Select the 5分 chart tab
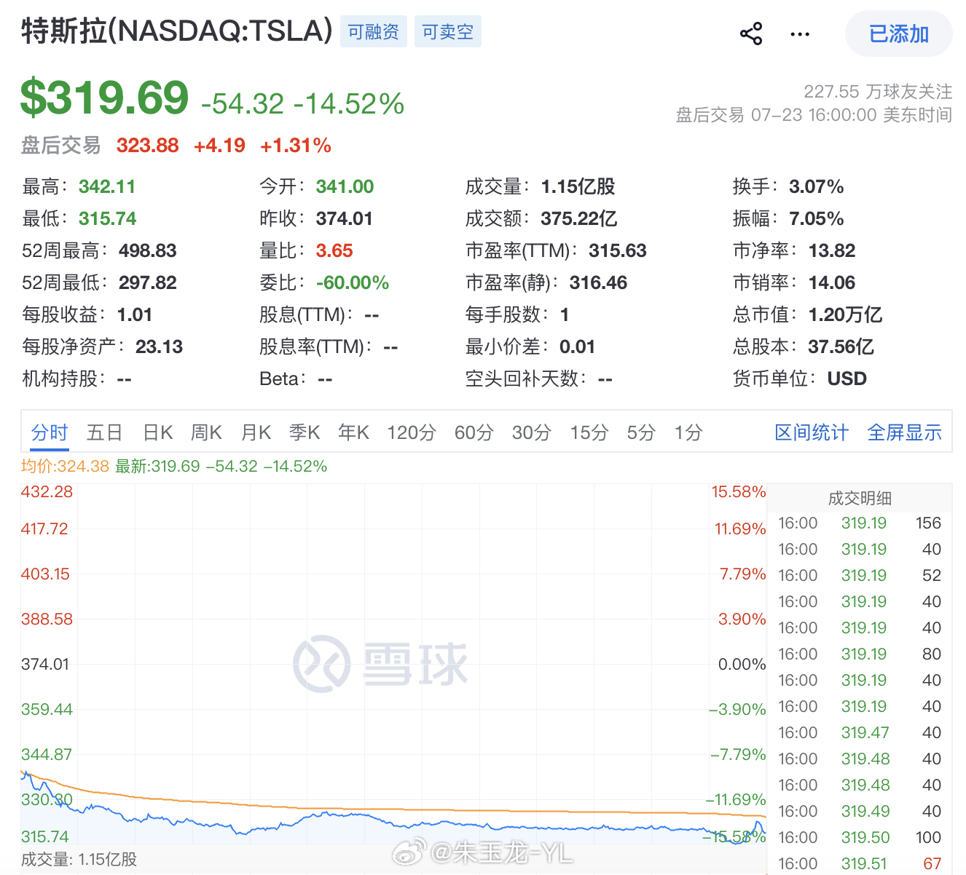 (x=641, y=432)
